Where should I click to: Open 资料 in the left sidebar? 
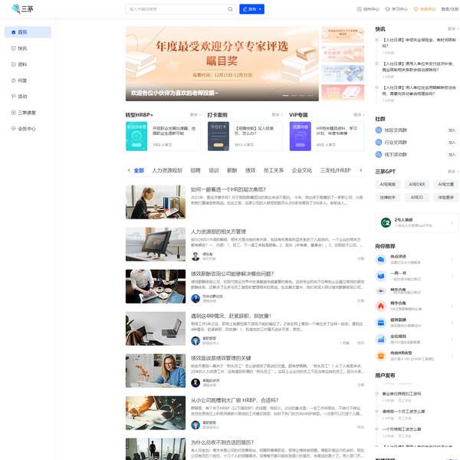click(21, 64)
